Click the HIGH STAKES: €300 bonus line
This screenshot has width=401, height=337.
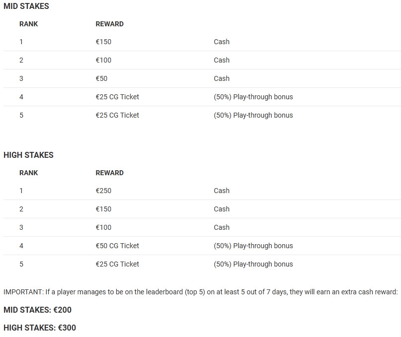coord(40,328)
